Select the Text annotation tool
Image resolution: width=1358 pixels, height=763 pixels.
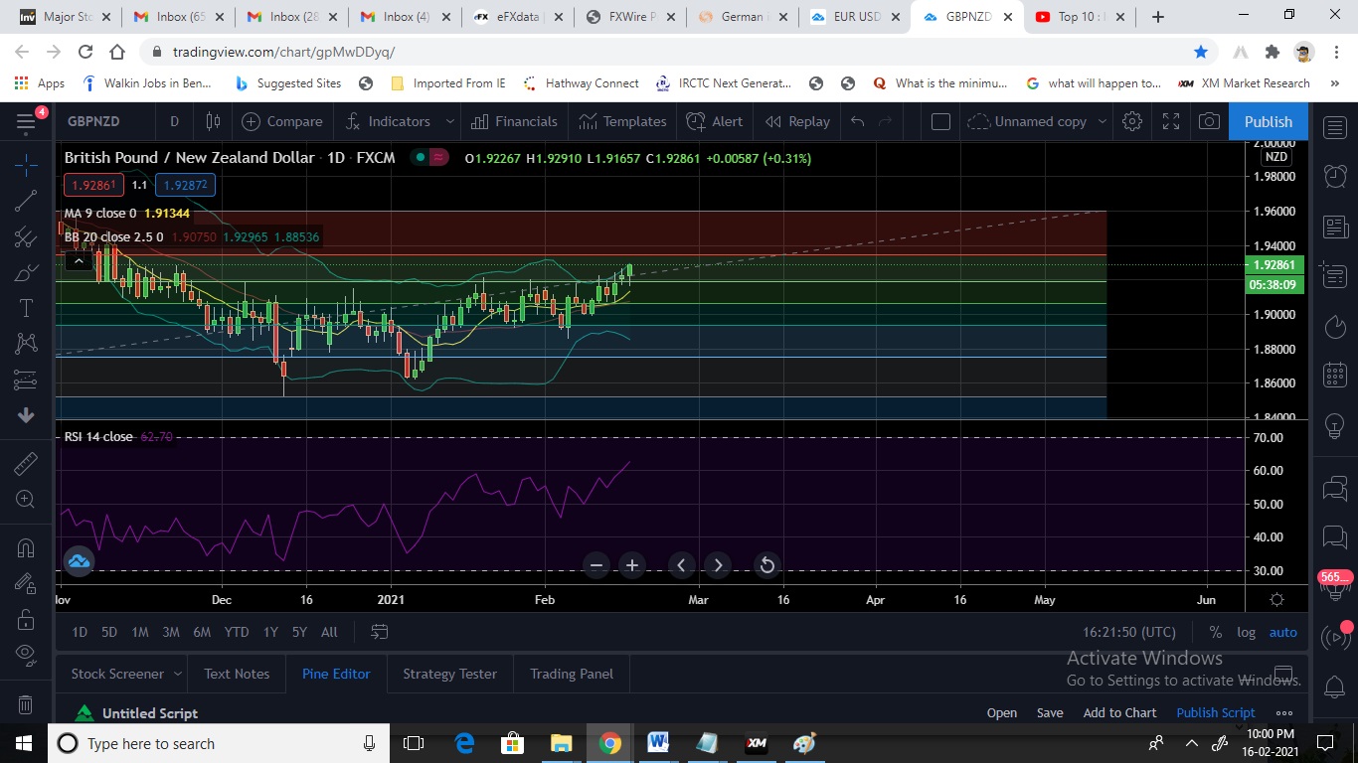pos(26,308)
